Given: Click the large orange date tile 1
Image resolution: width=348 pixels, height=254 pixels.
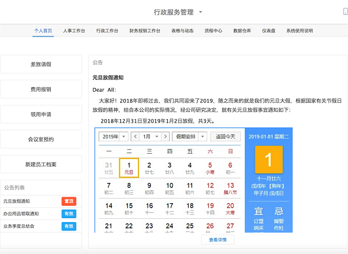Looking at the screenshot, I should coord(269,160).
